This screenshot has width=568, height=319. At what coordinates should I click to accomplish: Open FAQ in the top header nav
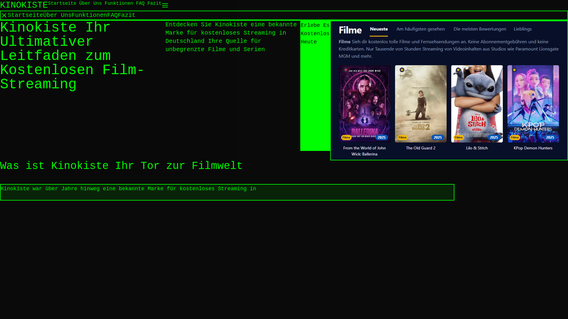[140, 4]
